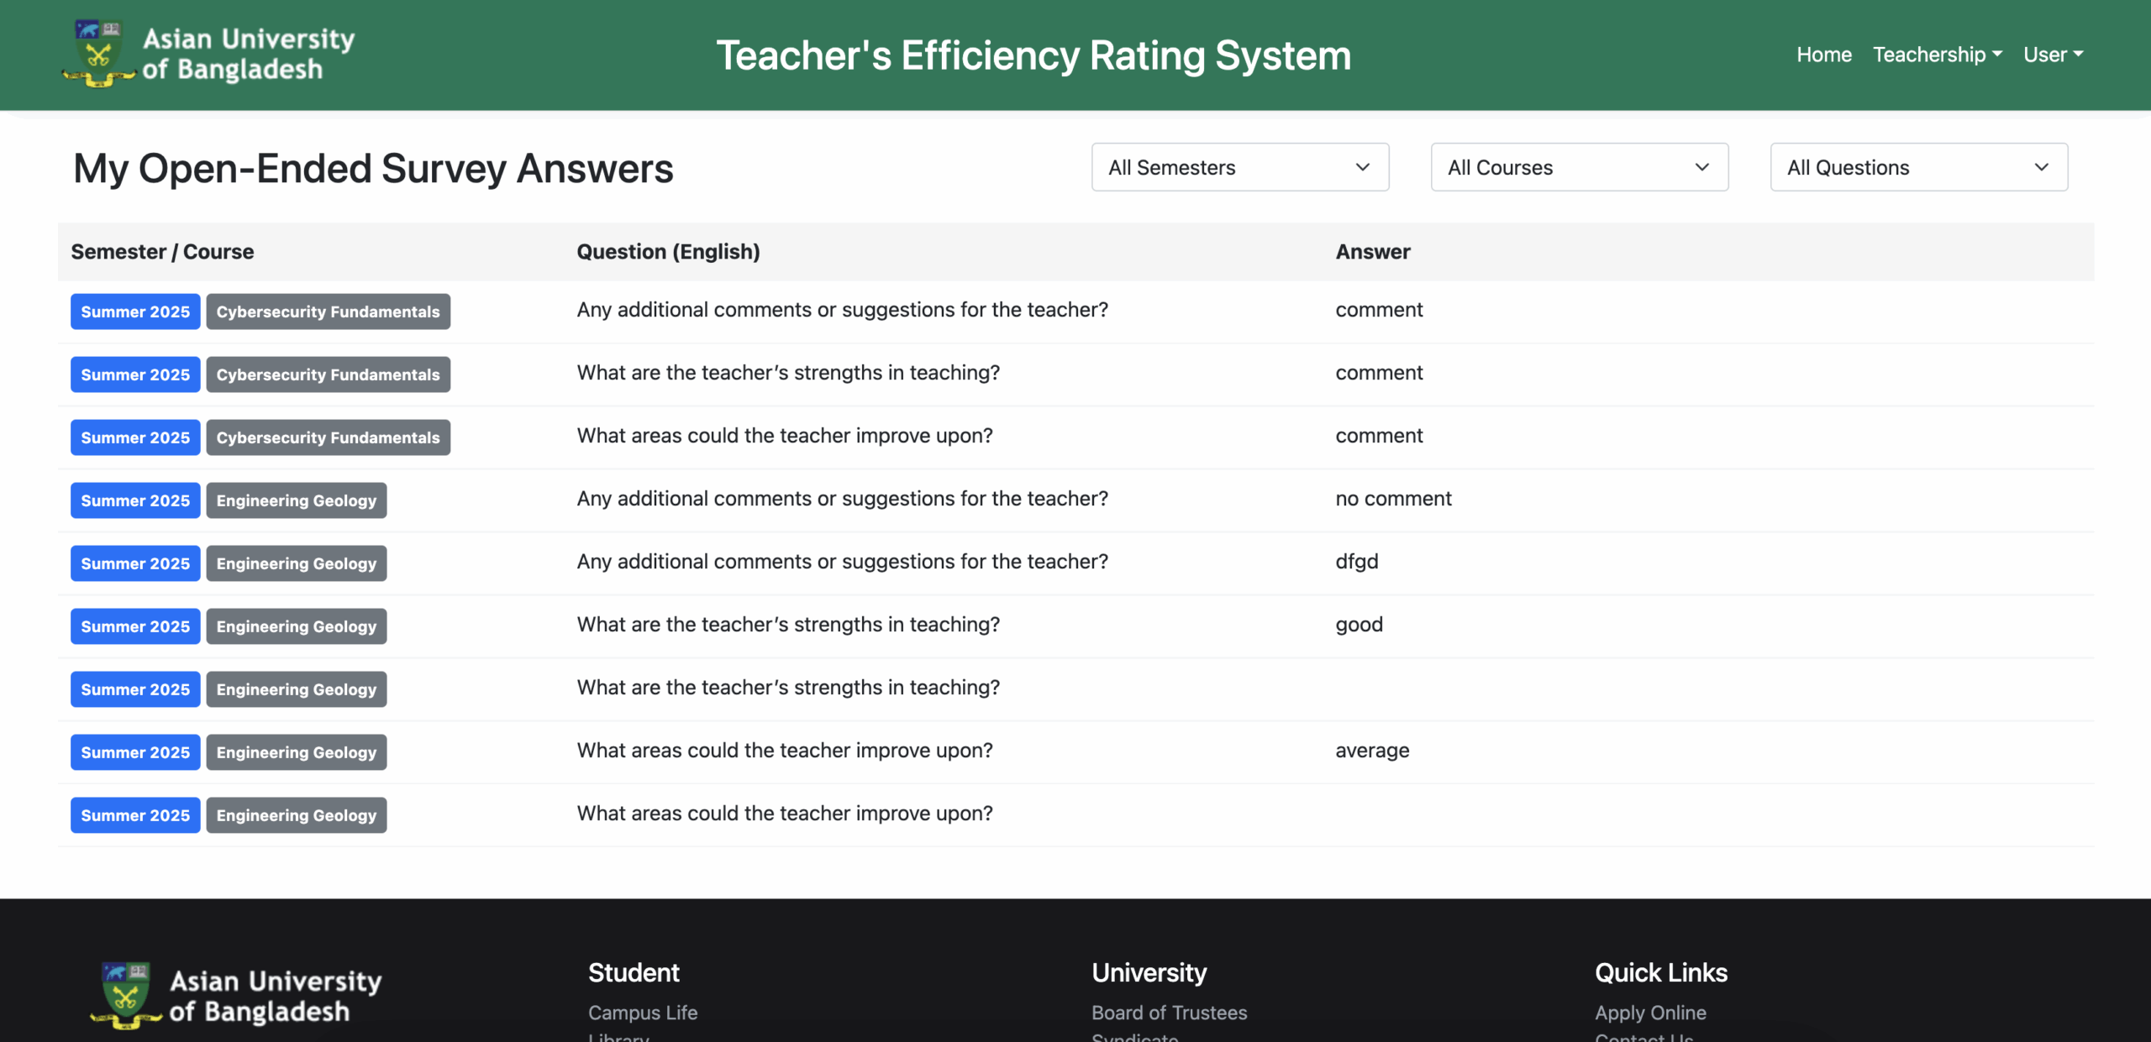Click the 'average' answer text

1372,751
